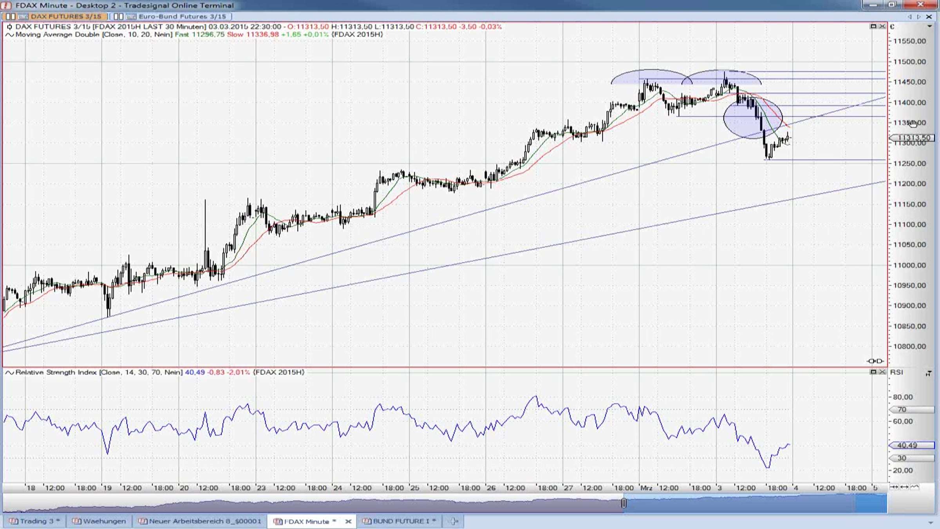The height and width of the screenshot is (529, 940).
Task: Click the wave icon beside Moving Average Double
Action: [x=9, y=34]
